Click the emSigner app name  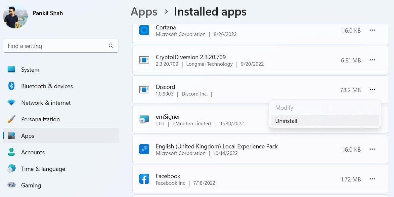coord(168,117)
